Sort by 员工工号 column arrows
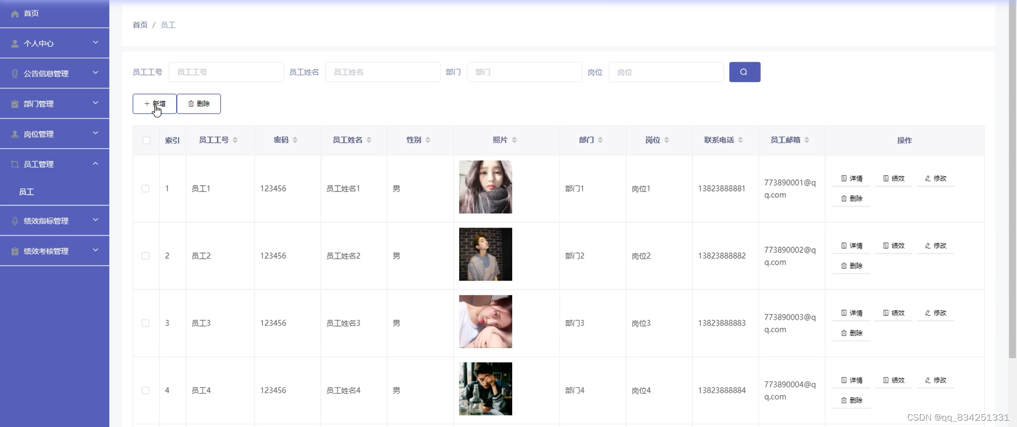This screenshot has width=1017, height=427. [x=235, y=140]
